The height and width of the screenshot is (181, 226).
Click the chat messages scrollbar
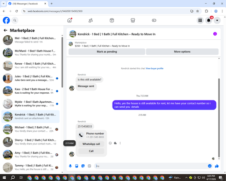(219, 118)
